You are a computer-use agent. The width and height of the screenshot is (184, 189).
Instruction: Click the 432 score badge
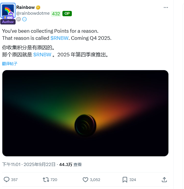56,13
